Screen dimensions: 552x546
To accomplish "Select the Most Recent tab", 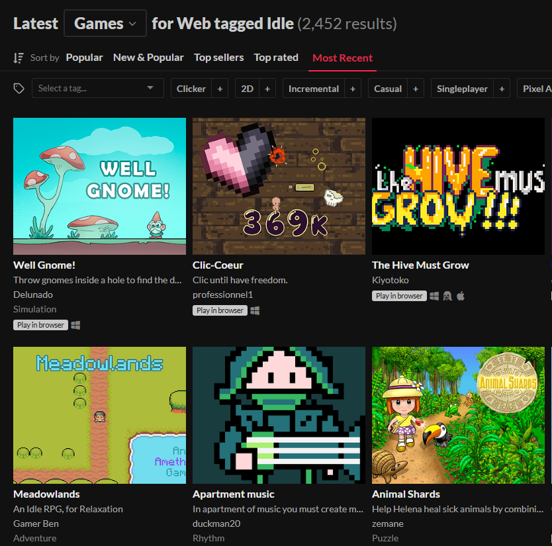I will (342, 58).
